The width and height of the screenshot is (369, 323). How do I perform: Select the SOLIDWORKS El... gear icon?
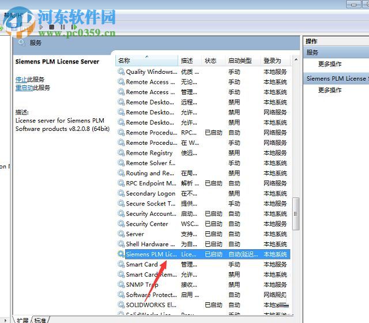121,305
